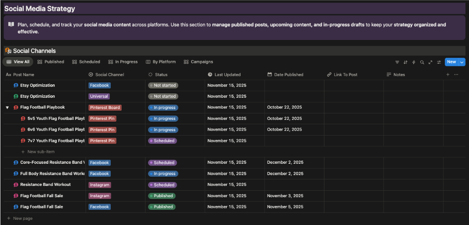Collapse the Flag Football Playbook row
This screenshot has width=469, height=225.
point(7,108)
